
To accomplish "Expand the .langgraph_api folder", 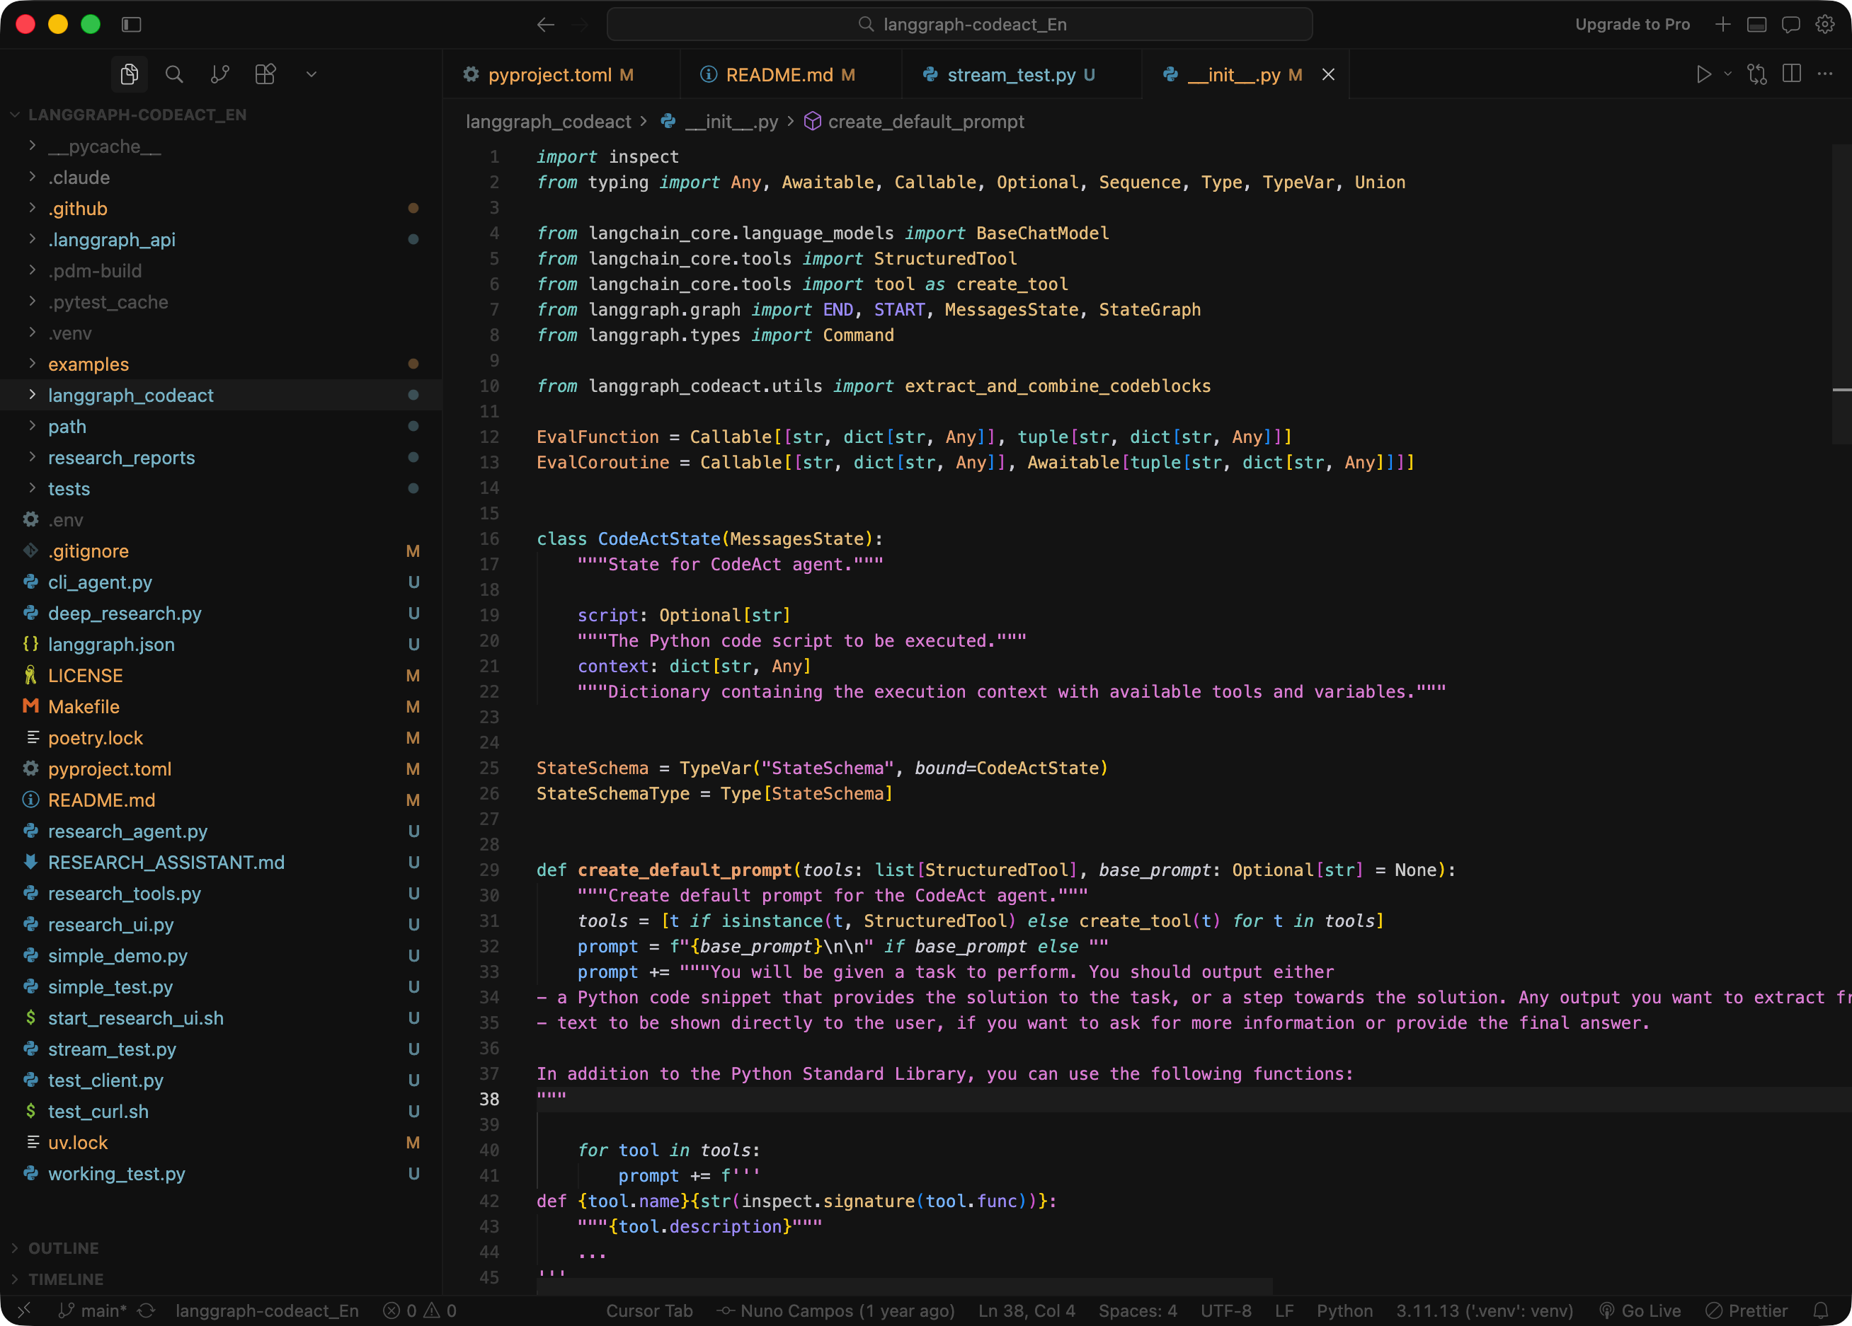I will 220,240.
